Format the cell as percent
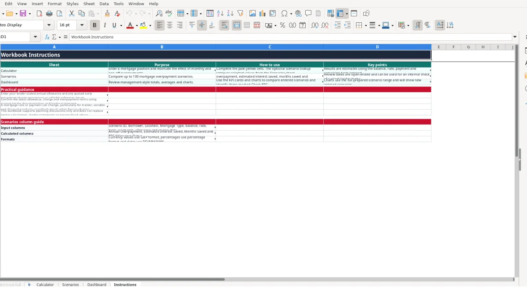Viewport: 527px width, 296px height. pyautogui.click(x=282, y=25)
